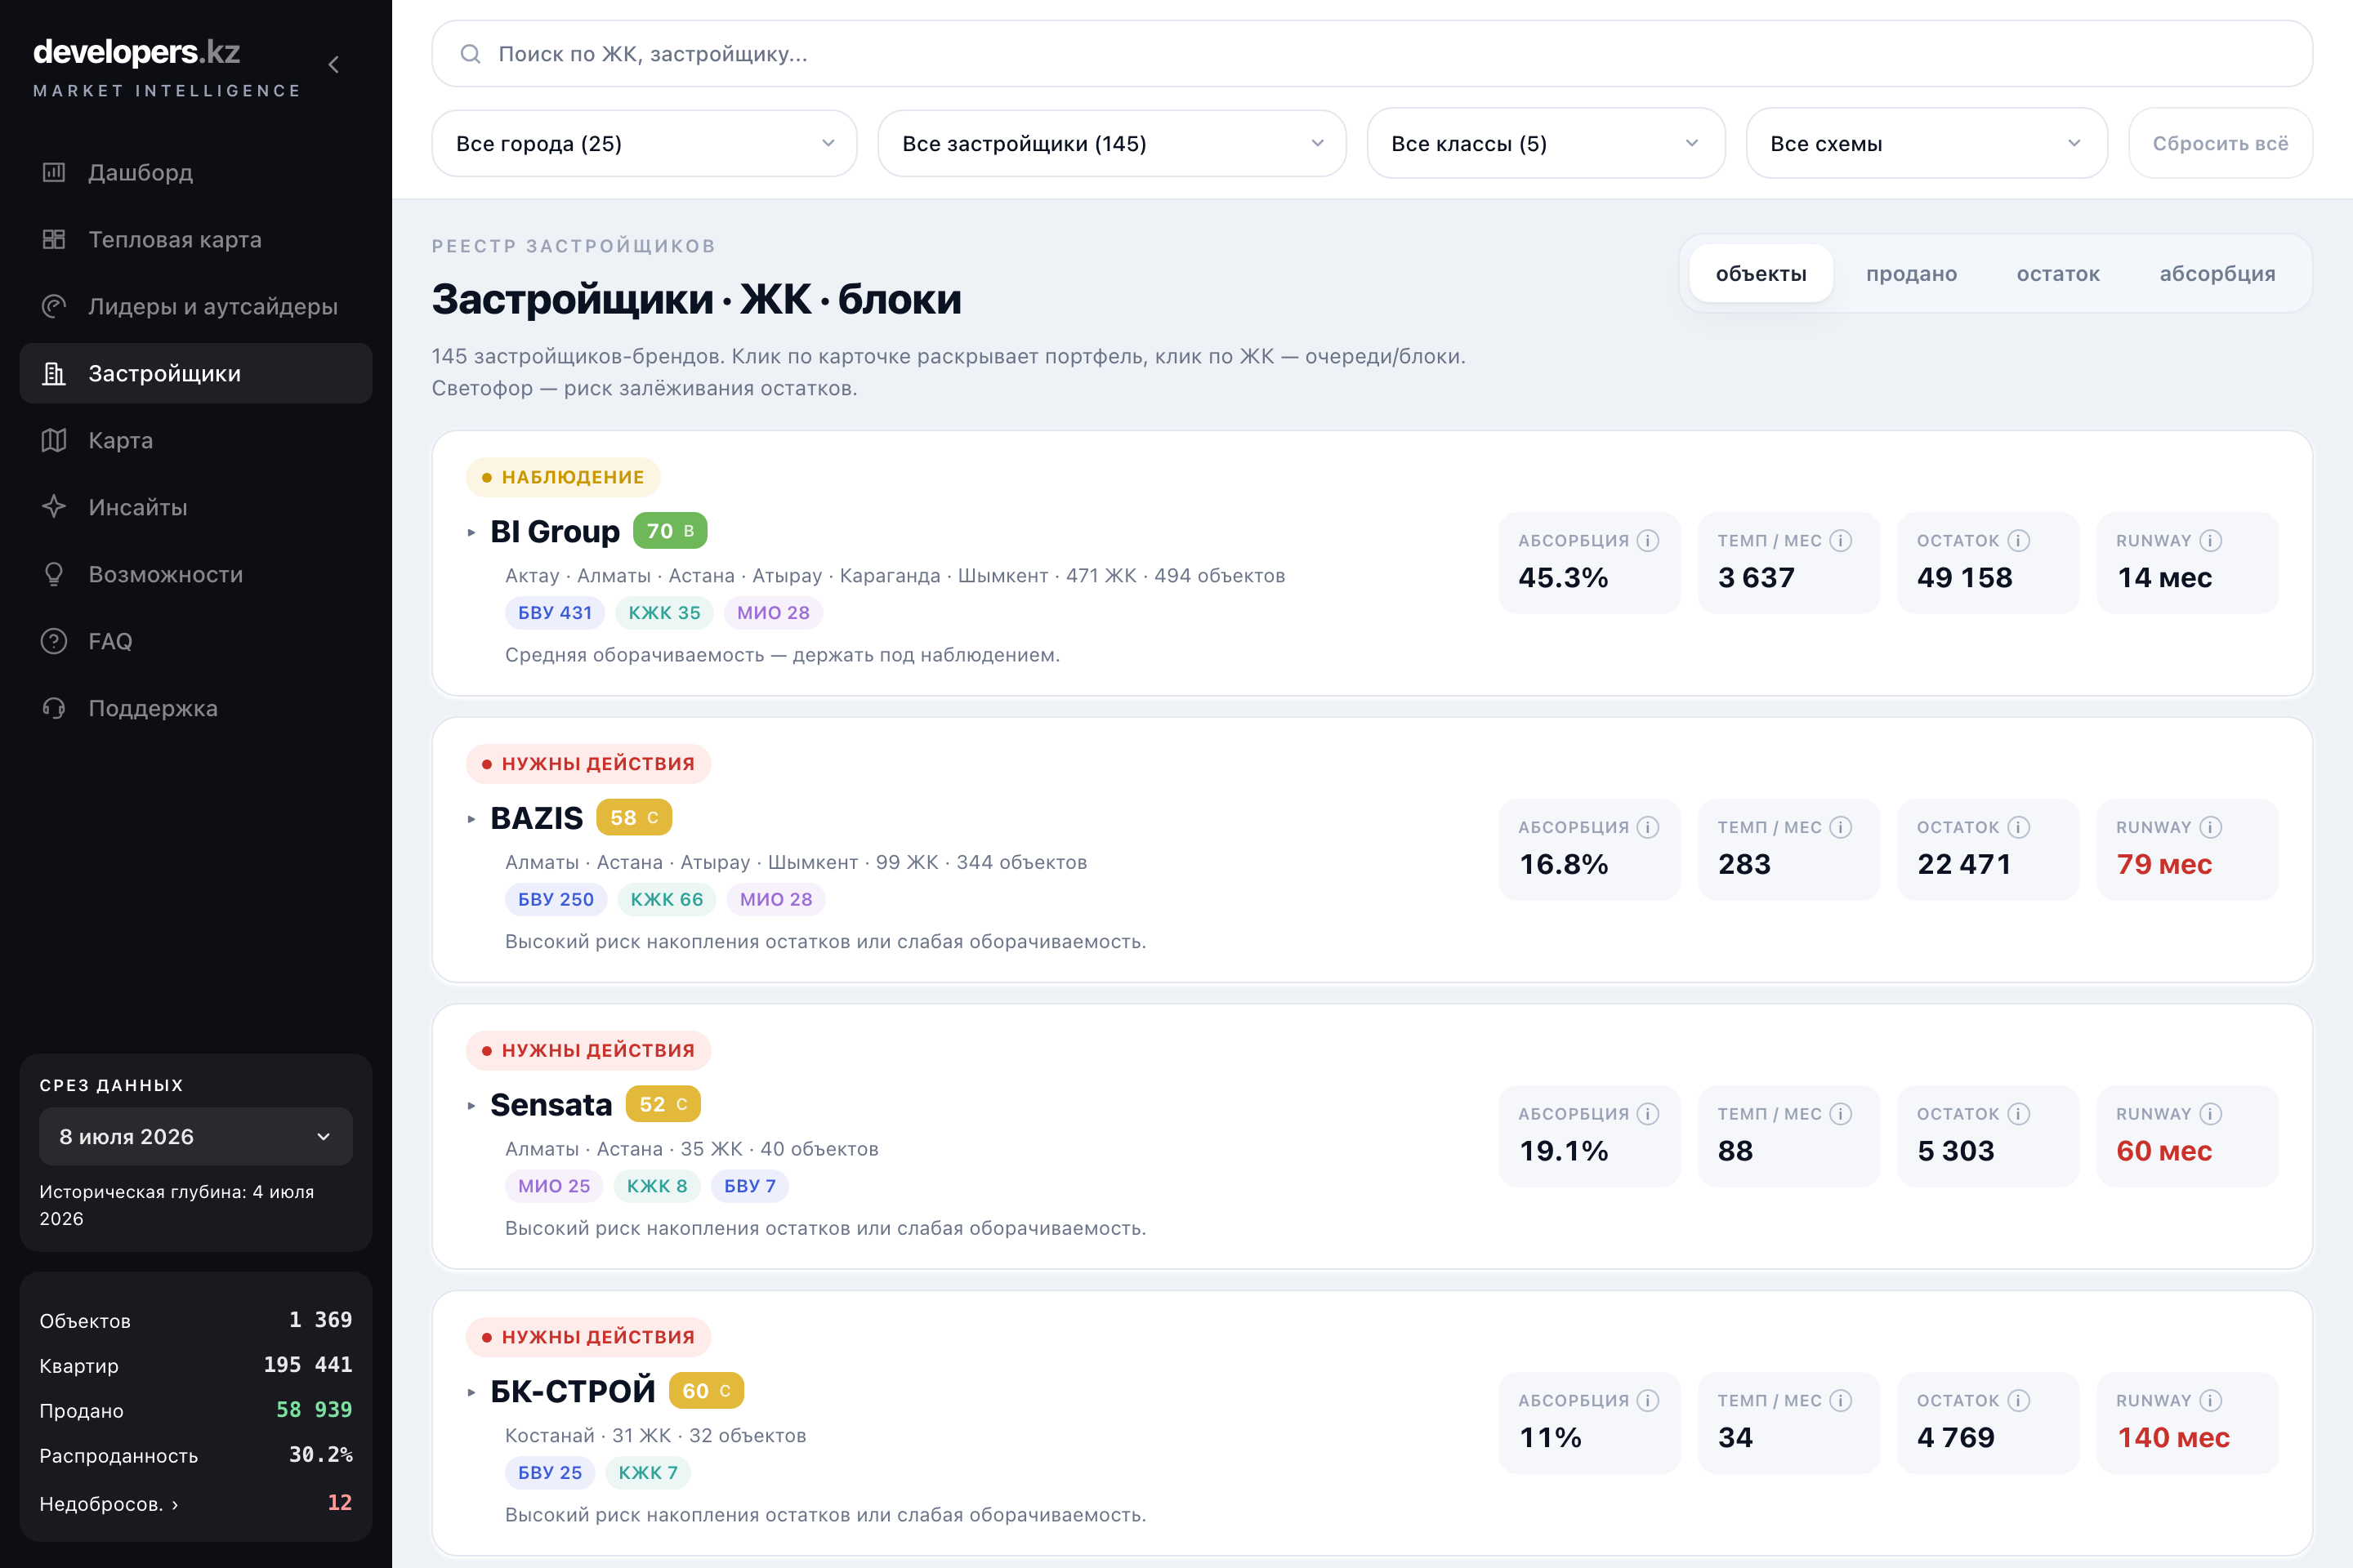Click the BI Group 70 B score badge

tap(670, 531)
